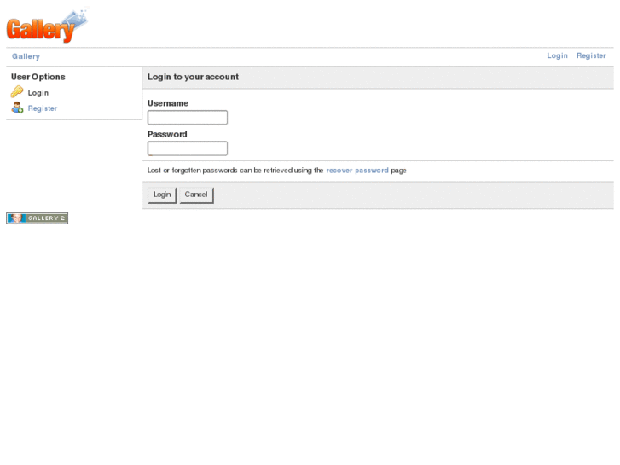Image resolution: width=620 pixels, height=465 pixels.
Task: Click the User Options sidebar heading
Action: coord(38,77)
